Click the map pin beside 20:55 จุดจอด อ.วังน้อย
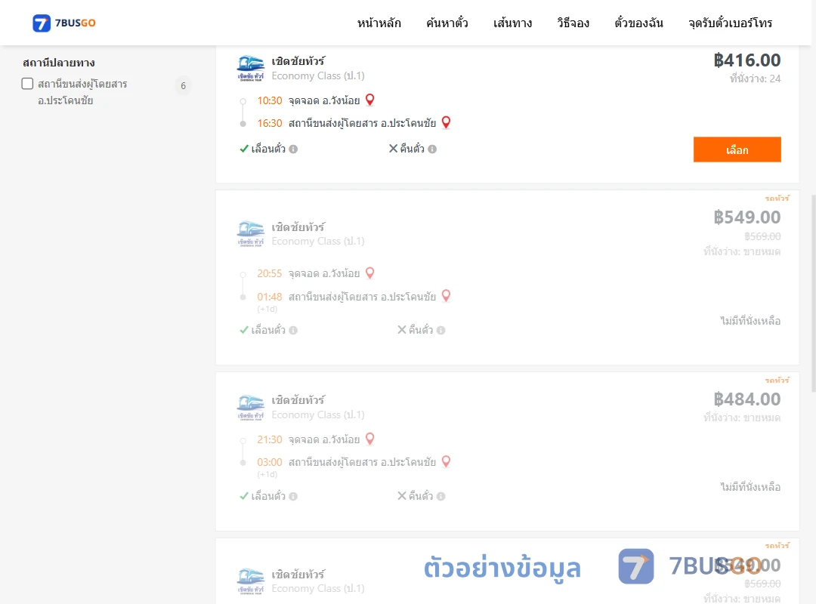 [x=370, y=273]
